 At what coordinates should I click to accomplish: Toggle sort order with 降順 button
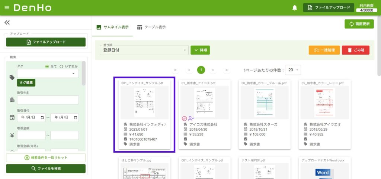[200, 50]
